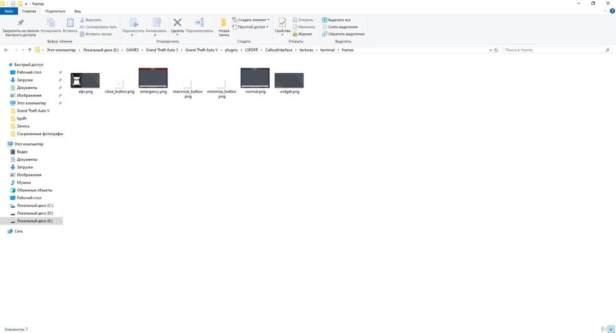
Task: Open Загрузки under Quick access
Action: pyautogui.click(x=25, y=80)
